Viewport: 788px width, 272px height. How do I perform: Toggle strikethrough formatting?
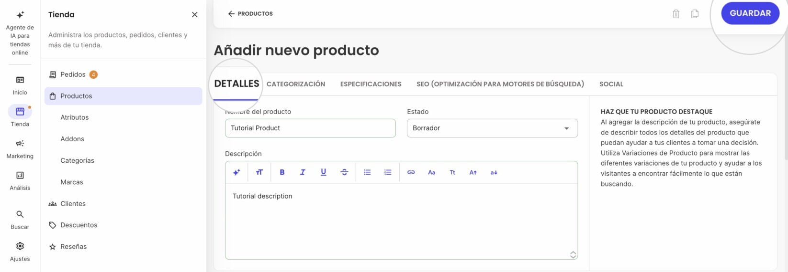point(344,172)
